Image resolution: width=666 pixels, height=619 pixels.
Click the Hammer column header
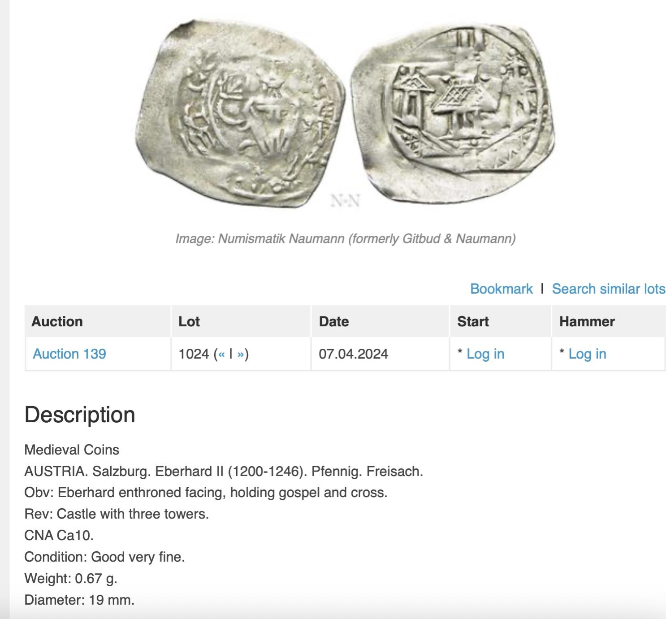(x=587, y=321)
